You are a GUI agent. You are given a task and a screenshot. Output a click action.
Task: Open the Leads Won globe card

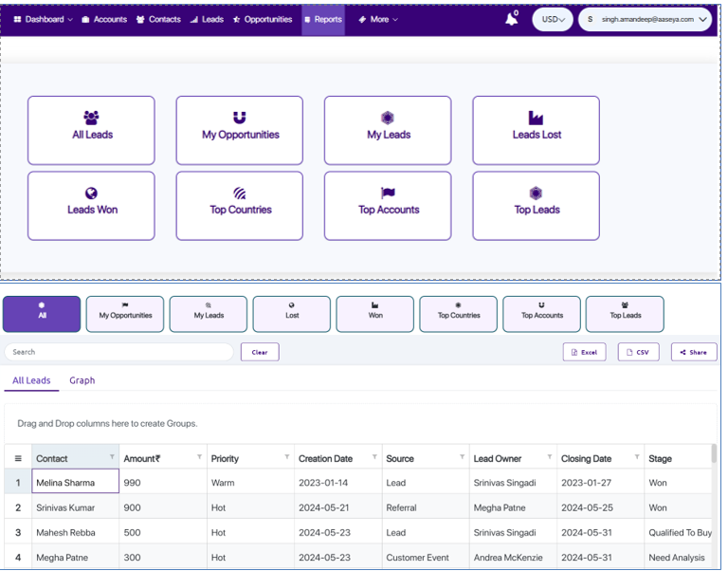[x=91, y=205]
